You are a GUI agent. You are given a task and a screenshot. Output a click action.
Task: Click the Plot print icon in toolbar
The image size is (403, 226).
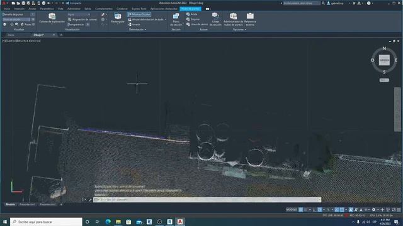43,3
